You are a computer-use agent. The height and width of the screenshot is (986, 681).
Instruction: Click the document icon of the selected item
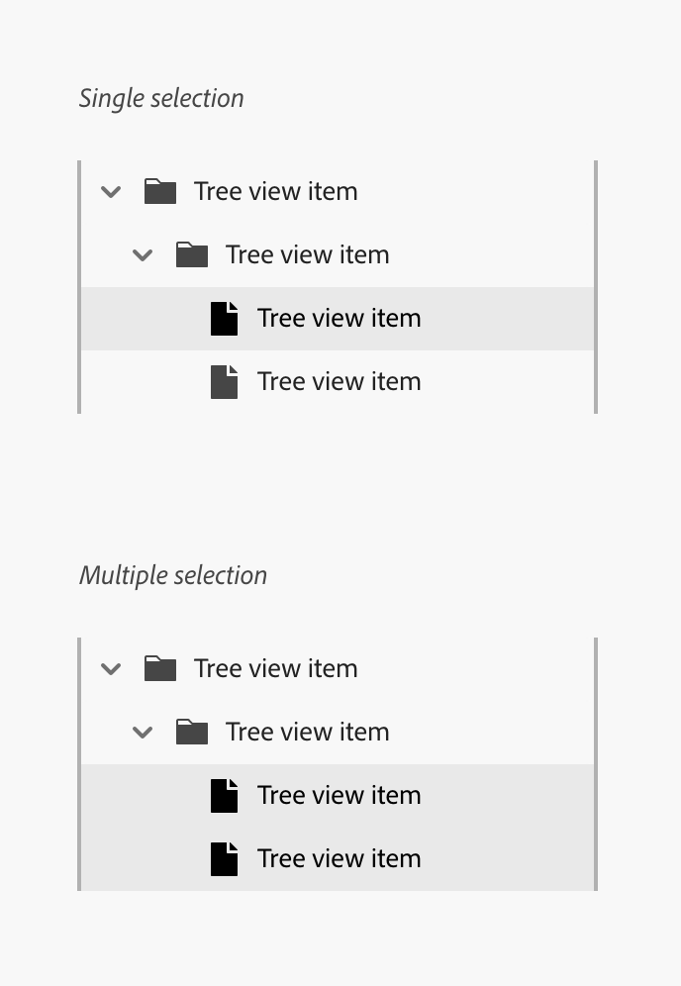224,318
